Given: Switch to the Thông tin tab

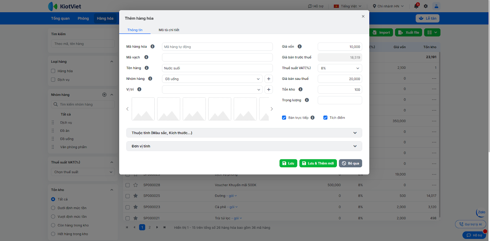Looking at the screenshot, I should coord(135,30).
